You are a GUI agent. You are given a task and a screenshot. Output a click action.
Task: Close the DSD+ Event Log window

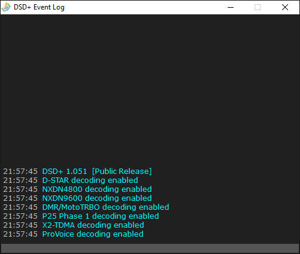[285, 7]
